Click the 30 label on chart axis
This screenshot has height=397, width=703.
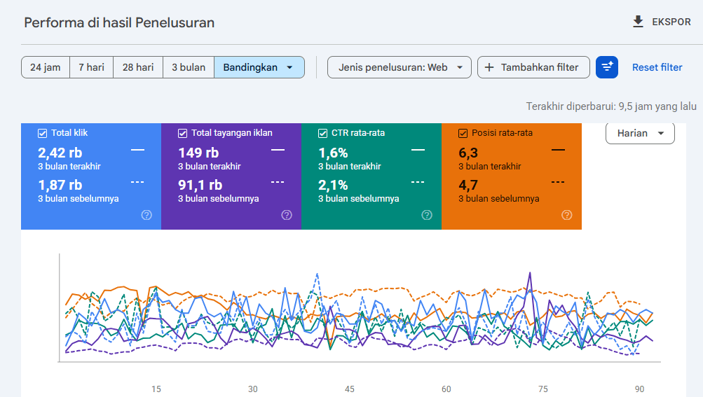(253, 389)
